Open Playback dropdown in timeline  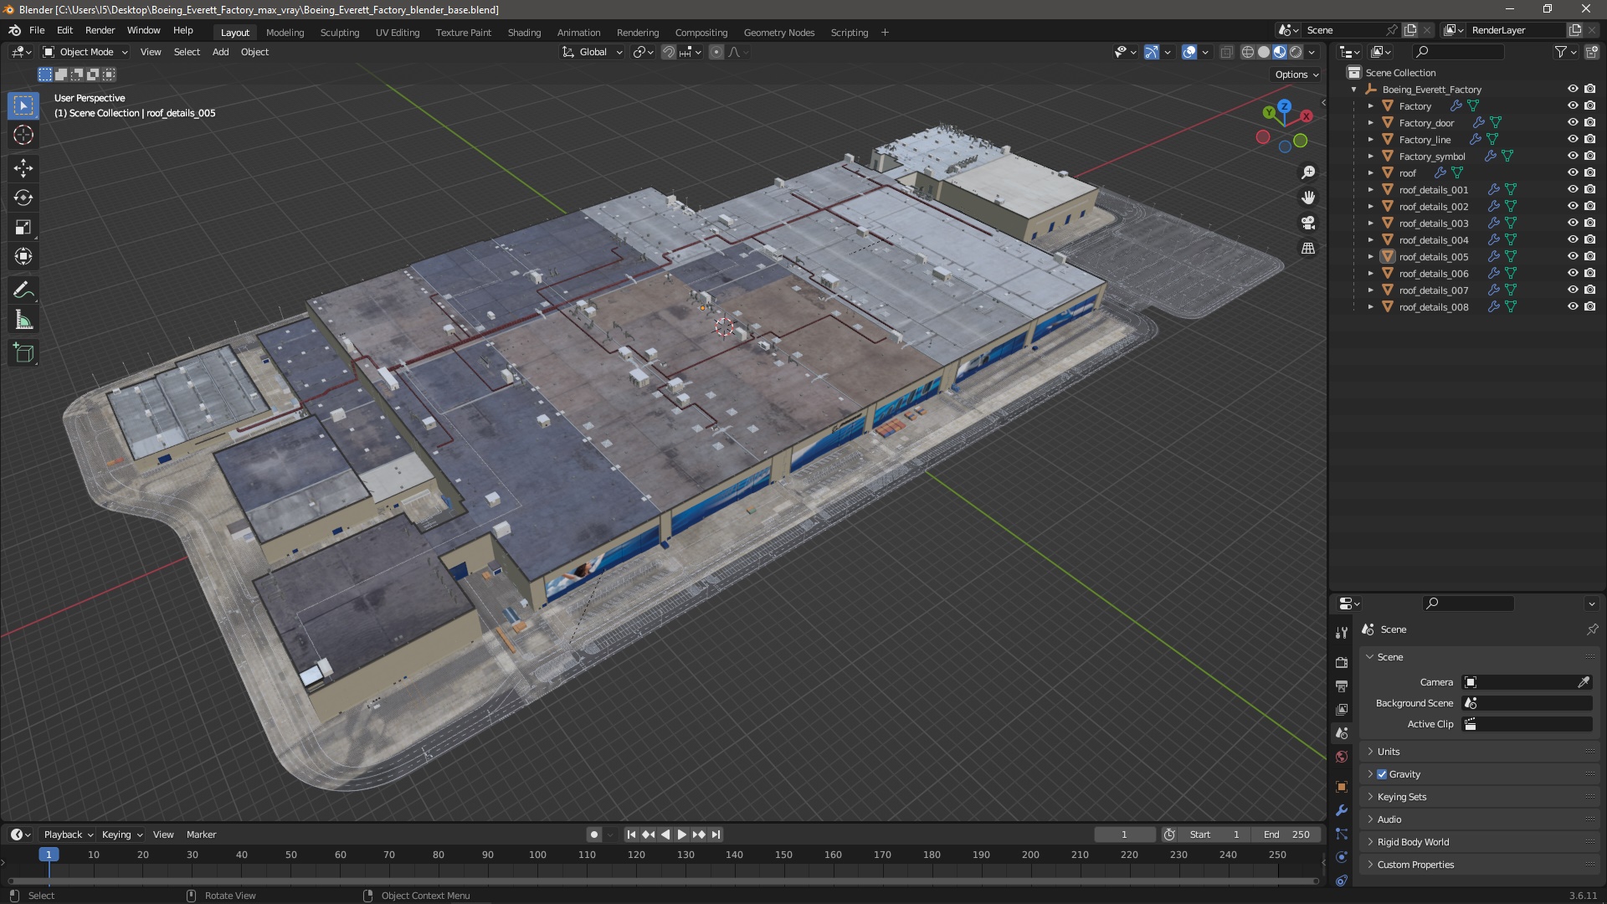click(68, 835)
